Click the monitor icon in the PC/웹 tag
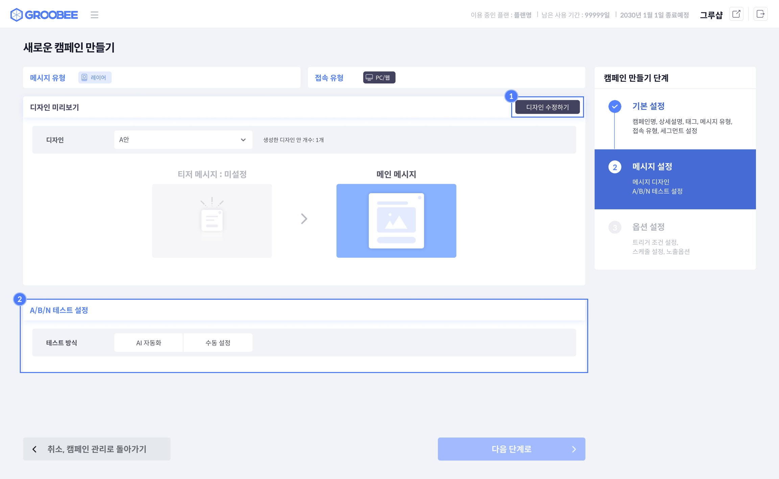 pyautogui.click(x=369, y=77)
